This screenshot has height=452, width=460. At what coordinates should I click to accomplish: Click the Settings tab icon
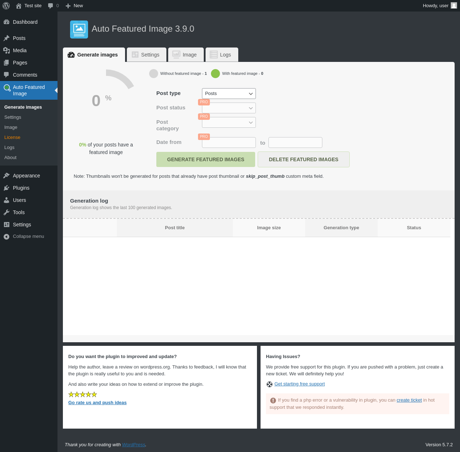135,54
